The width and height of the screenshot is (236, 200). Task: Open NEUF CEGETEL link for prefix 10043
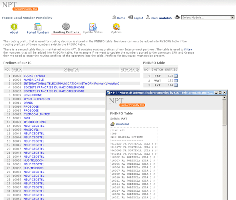pos(34,134)
